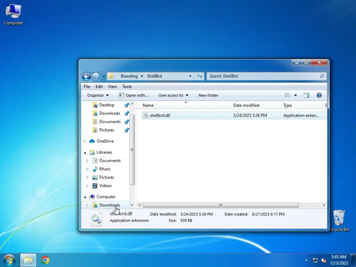Collapse the Libraries tree node

(x=85, y=153)
